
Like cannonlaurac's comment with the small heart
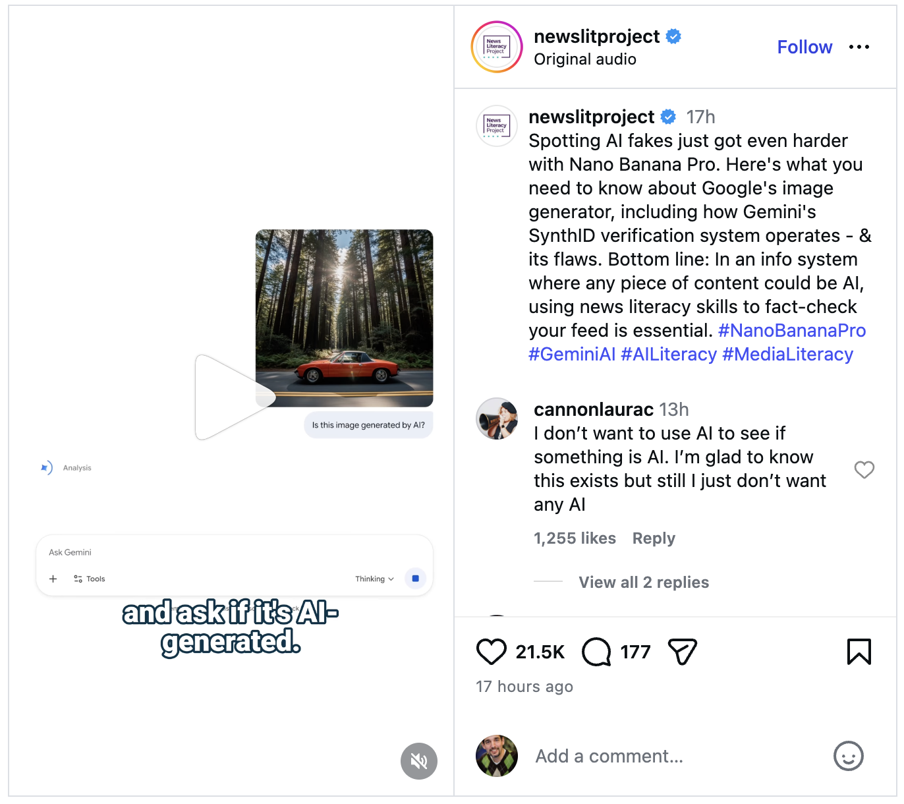point(864,470)
